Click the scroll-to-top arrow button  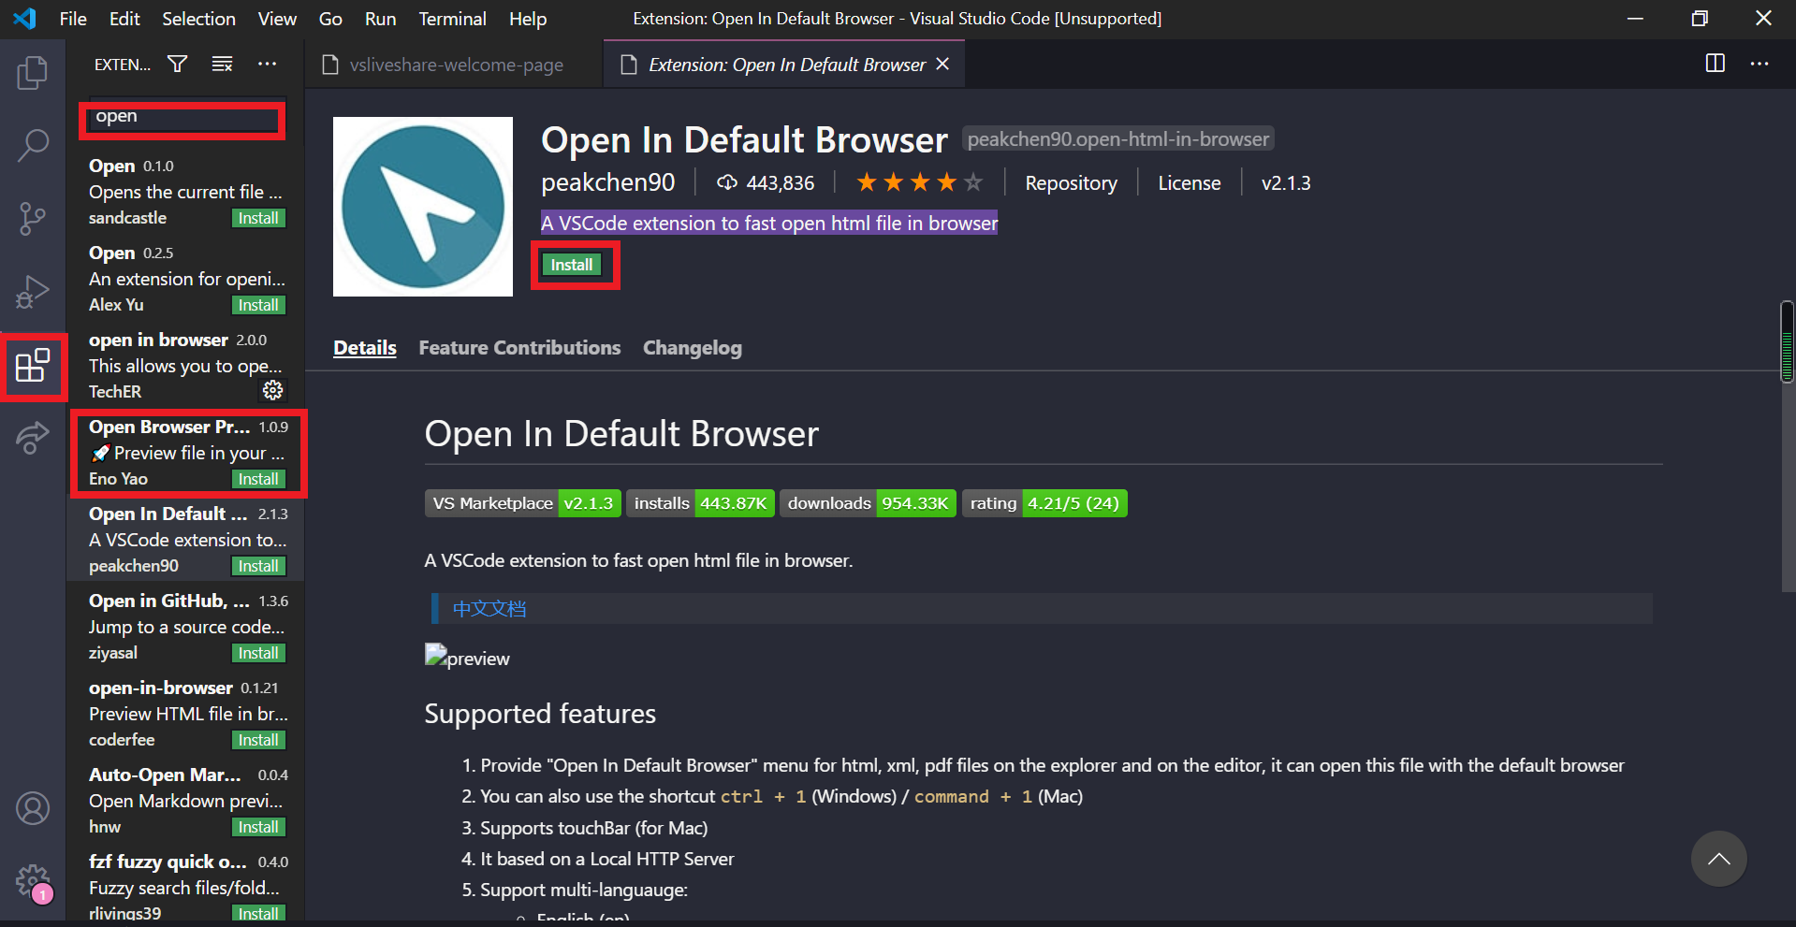1719,859
